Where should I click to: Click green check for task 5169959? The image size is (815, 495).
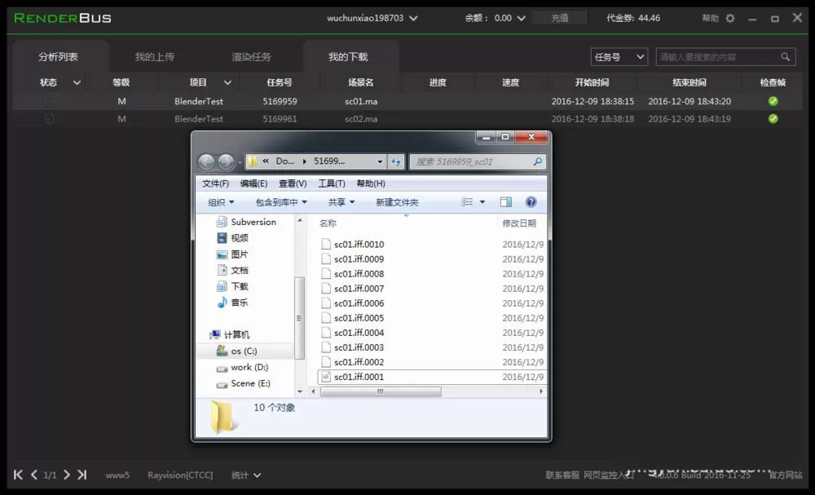pos(773,101)
